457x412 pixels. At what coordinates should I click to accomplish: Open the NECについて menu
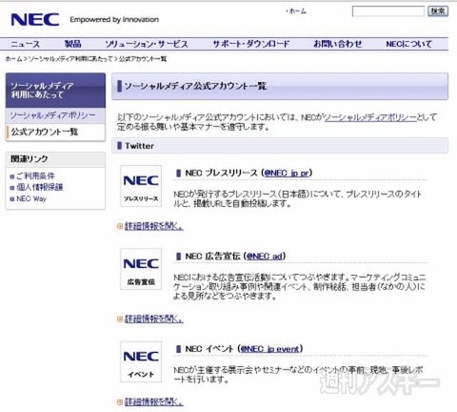coord(408,44)
